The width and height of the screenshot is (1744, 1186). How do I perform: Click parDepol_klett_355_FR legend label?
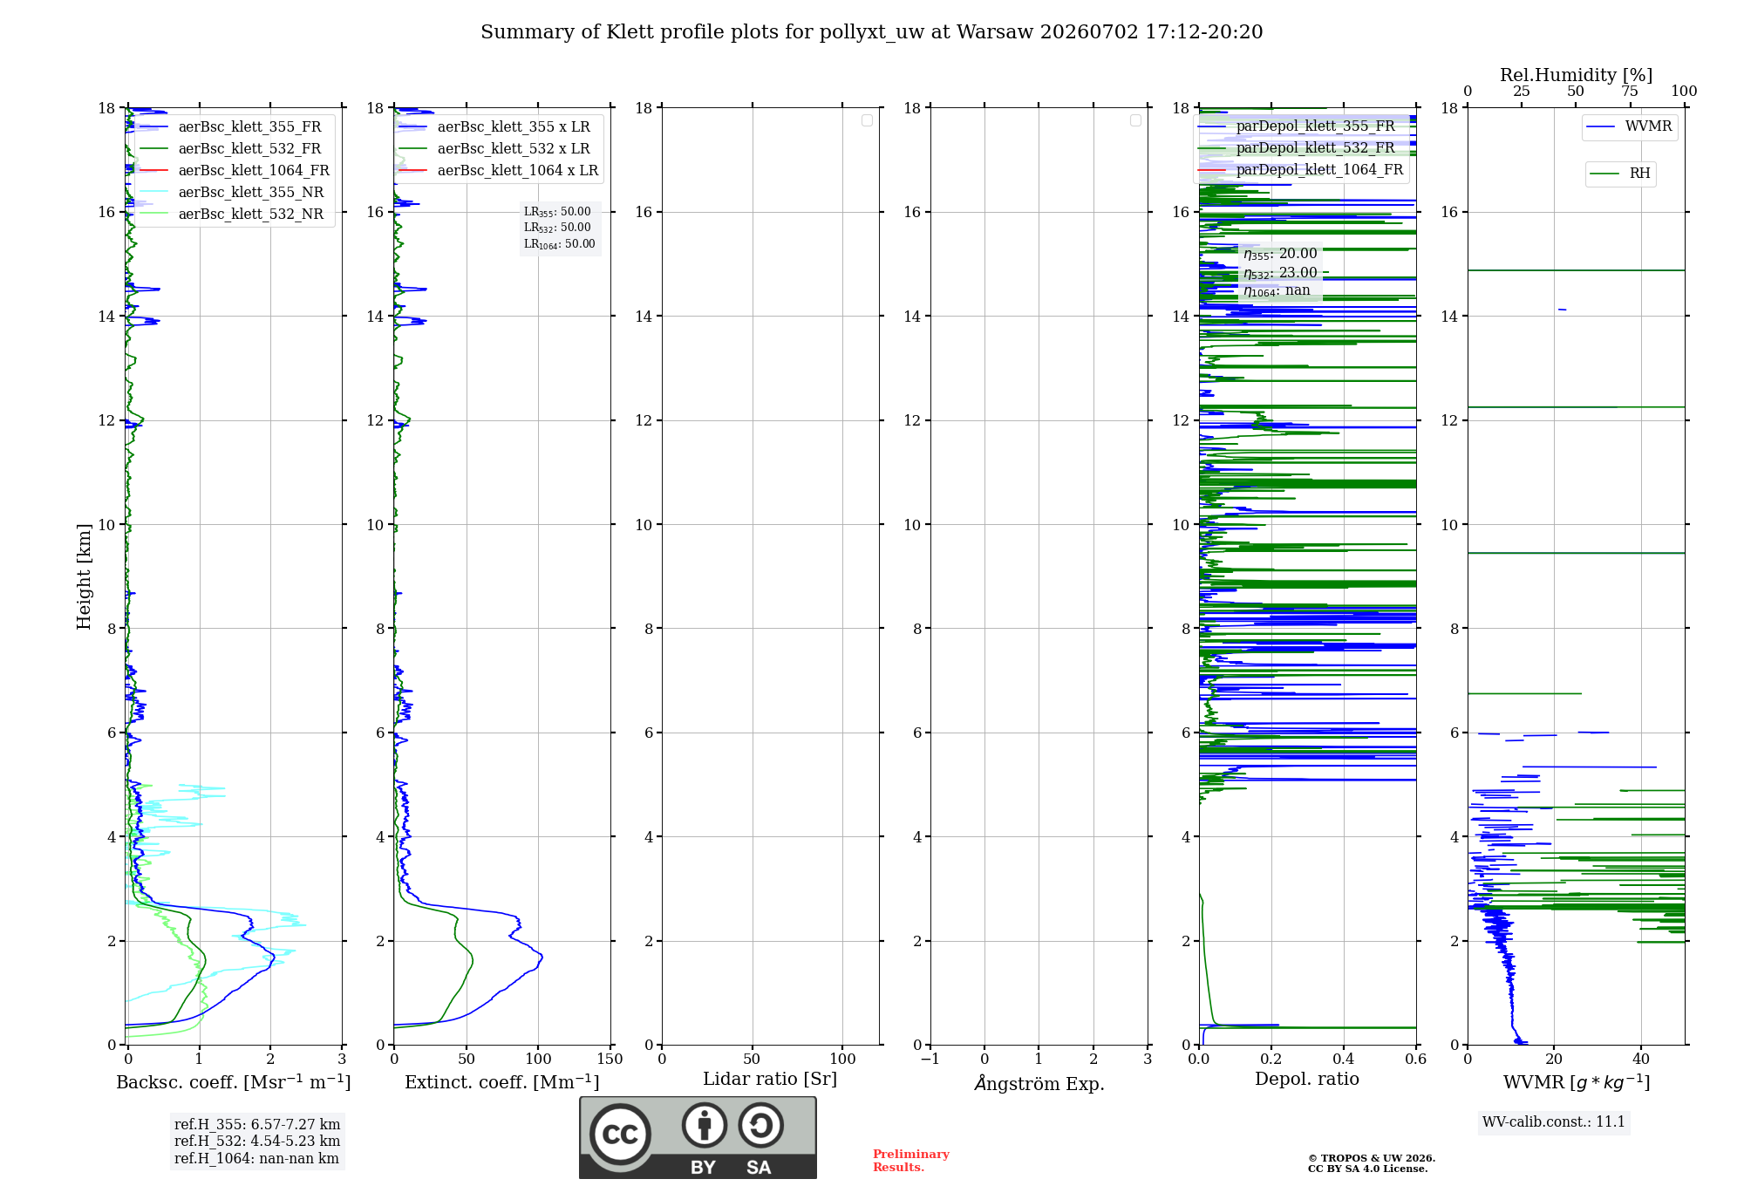tap(1315, 126)
